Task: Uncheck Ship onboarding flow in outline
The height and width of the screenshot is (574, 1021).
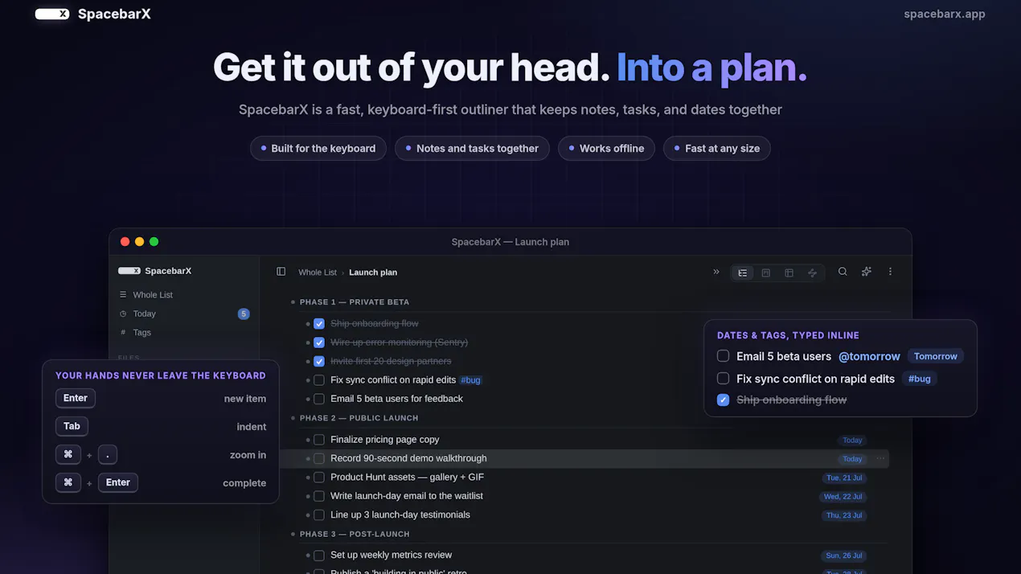Action: pos(319,323)
